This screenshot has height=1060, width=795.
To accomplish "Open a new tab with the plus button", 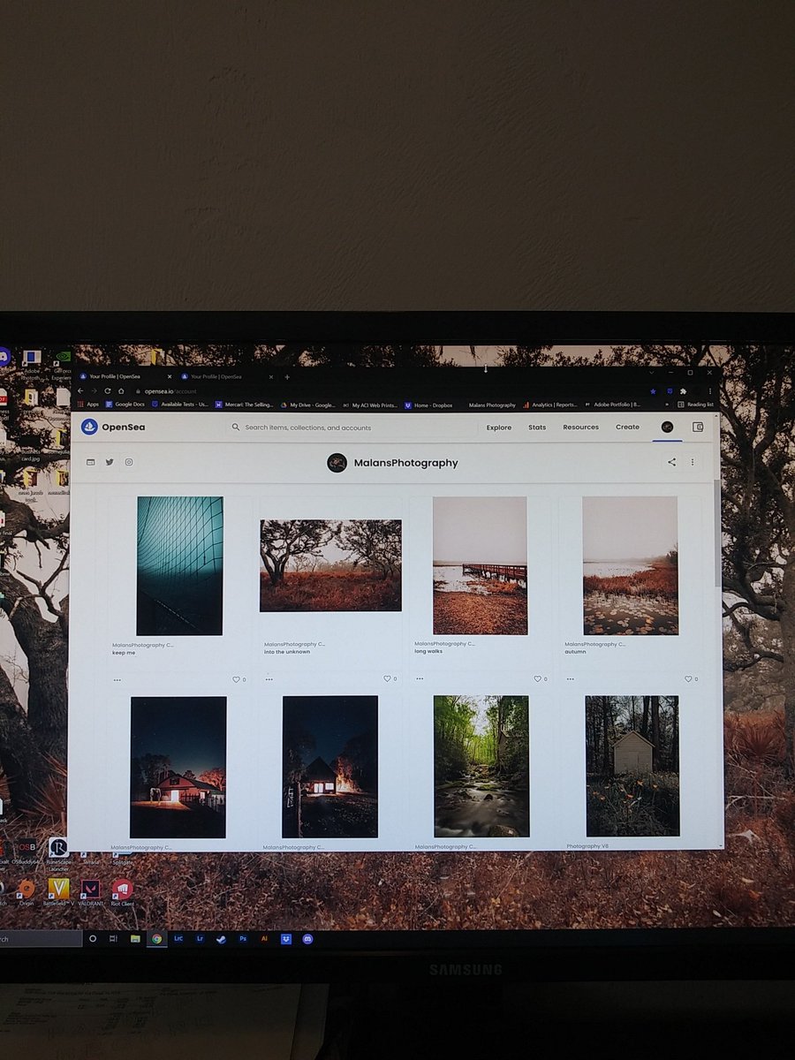I will (x=286, y=376).
